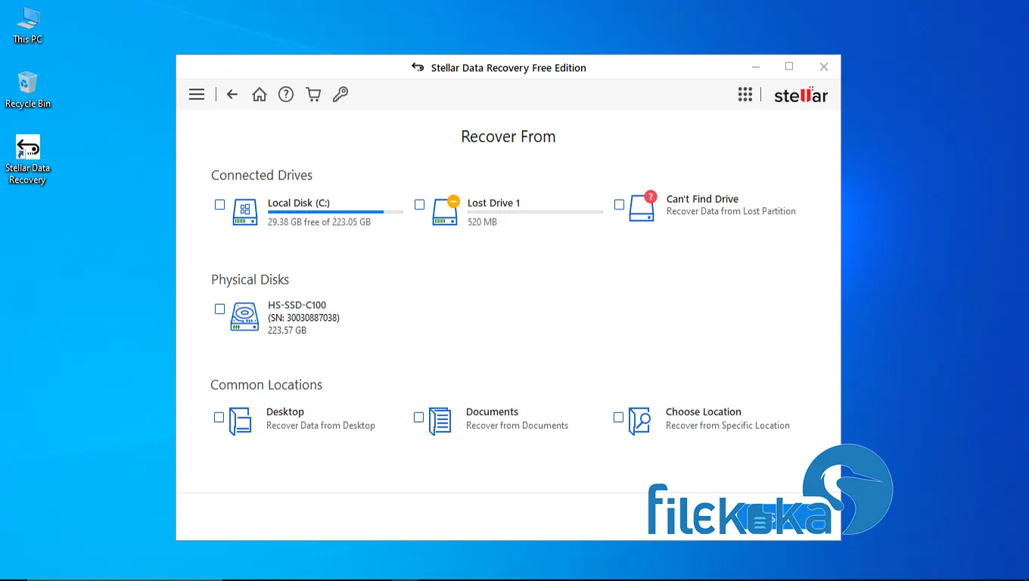Image resolution: width=1029 pixels, height=581 pixels.
Task: Open the hamburger menu in toolbar
Action: coord(197,95)
